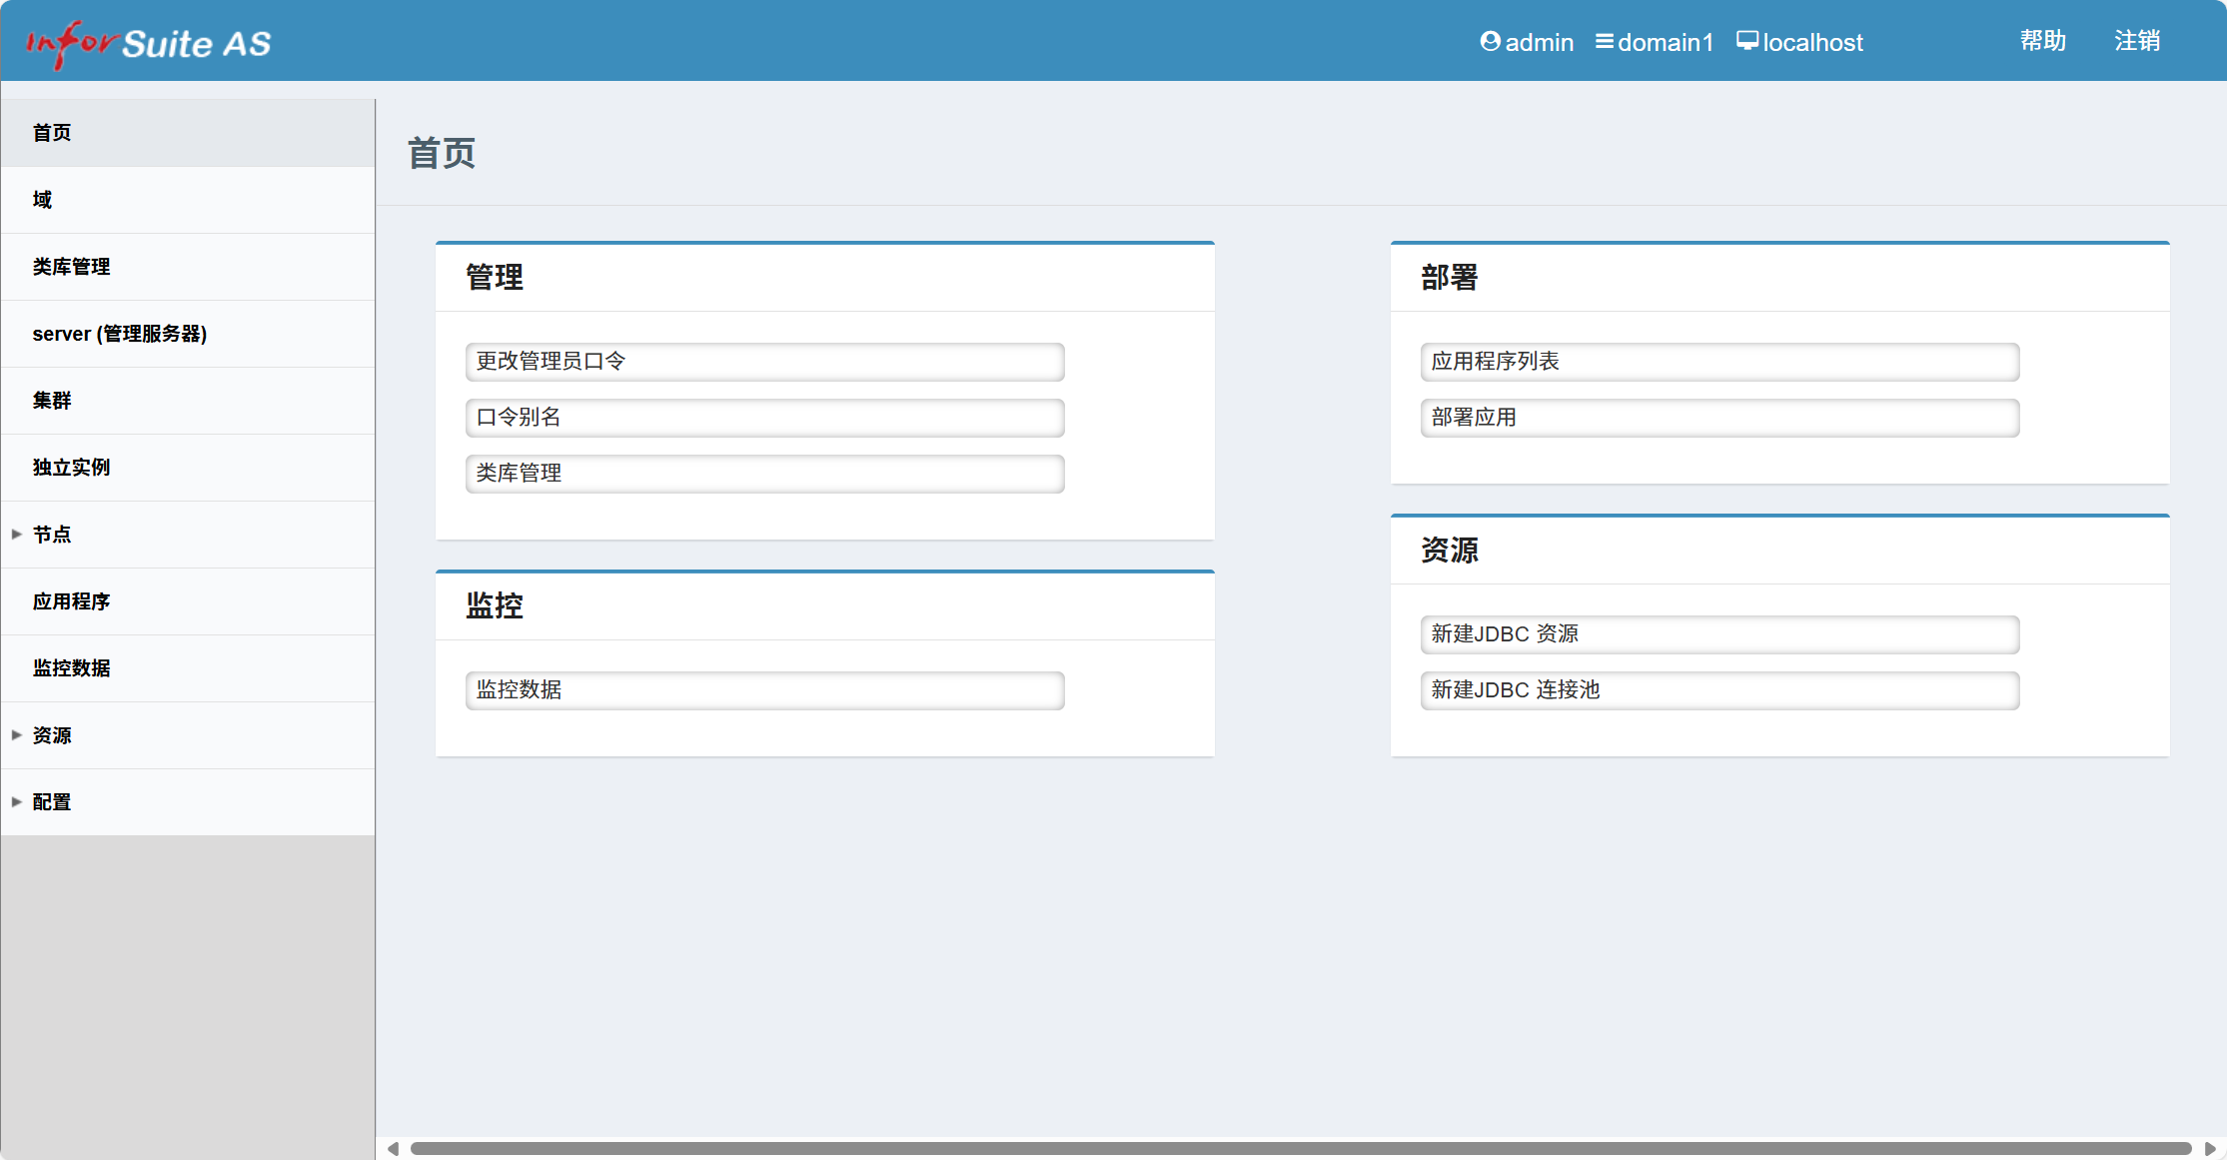Click 新建JDBC 资源 button
Screen dimensions: 2227x1160
pyautogui.click(x=1718, y=634)
